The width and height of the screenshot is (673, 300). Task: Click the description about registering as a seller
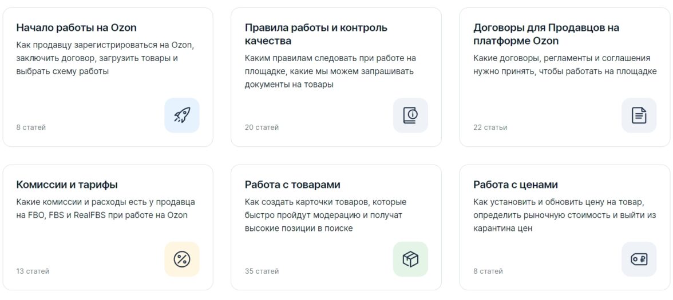click(x=105, y=58)
